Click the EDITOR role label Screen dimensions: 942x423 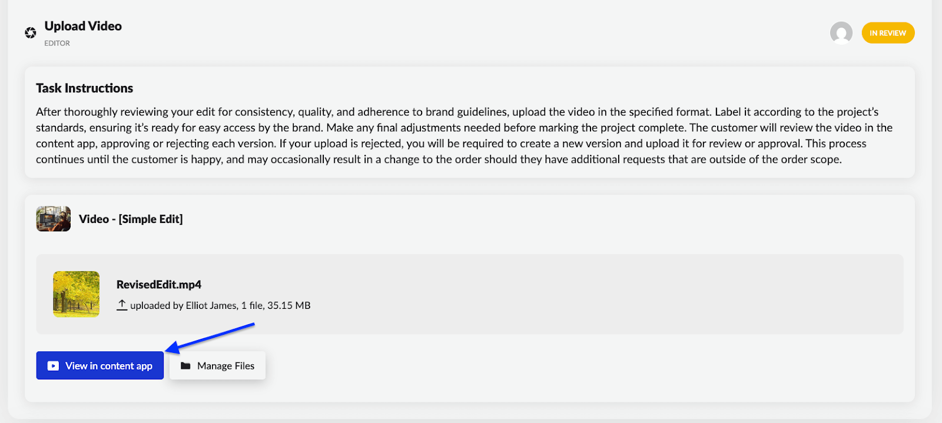[x=57, y=44]
